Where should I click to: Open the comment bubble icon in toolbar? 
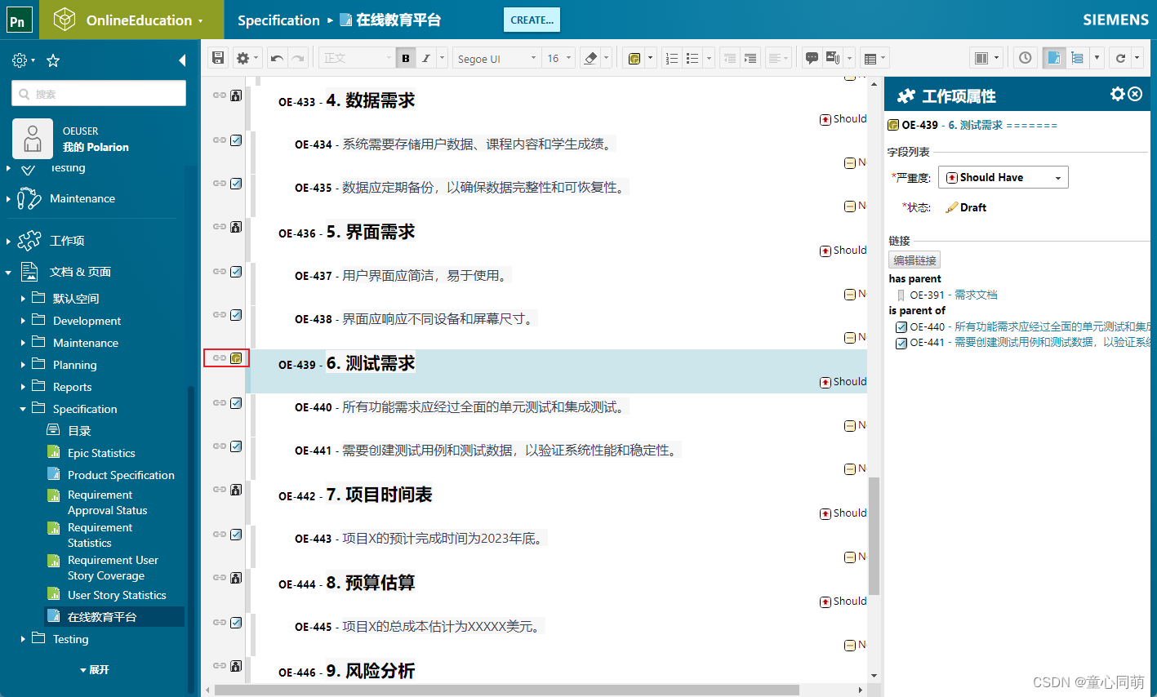pos(811,57)
